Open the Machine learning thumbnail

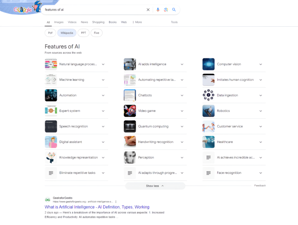point(51,80)
